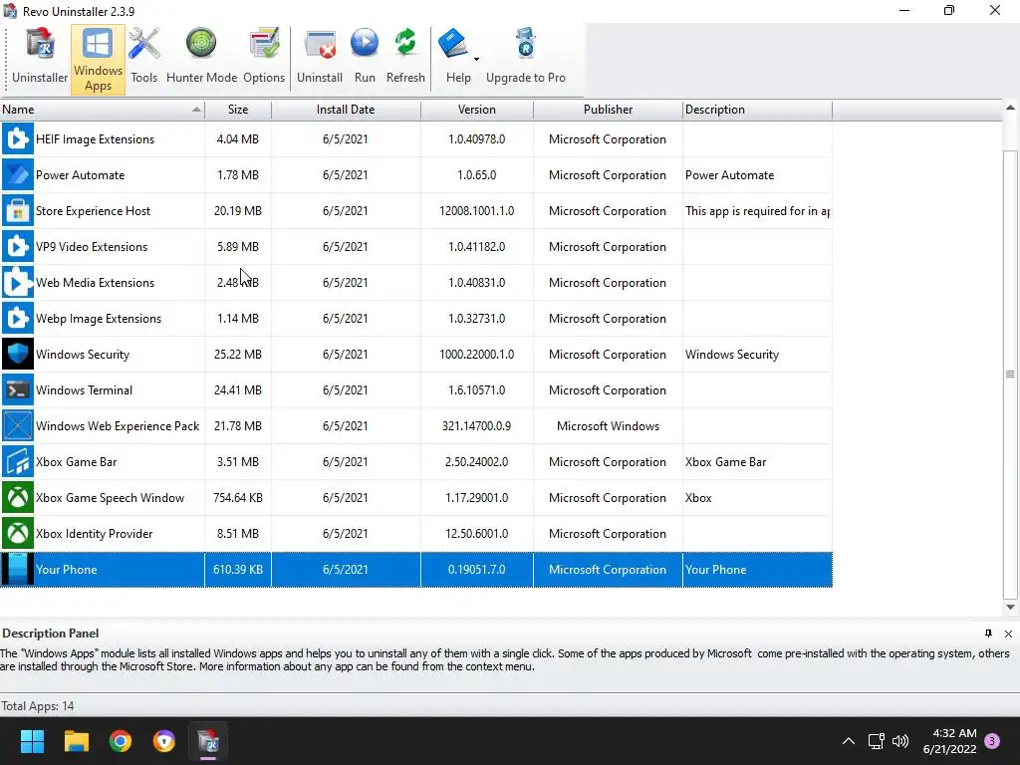Click the 'Total Apps: 14' status text

tap(38, 706)
